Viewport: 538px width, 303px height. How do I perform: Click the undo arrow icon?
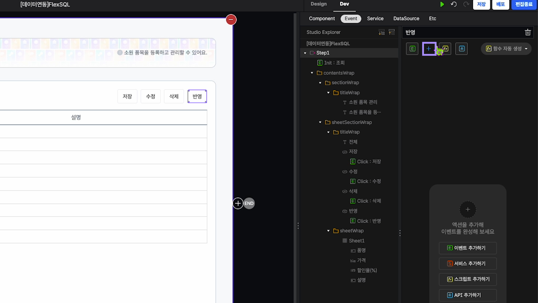coord(454,4)
